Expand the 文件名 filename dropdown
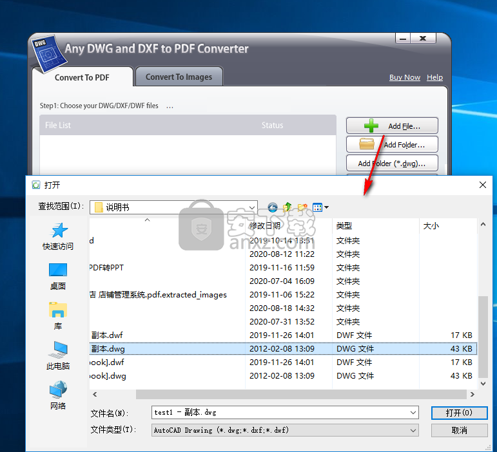This screenshot has width=497, height=452. click(413, 413)
